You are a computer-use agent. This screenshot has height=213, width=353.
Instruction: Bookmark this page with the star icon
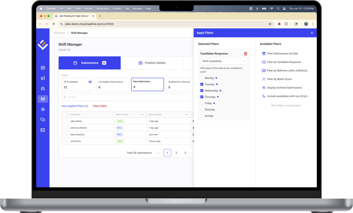[270, 24]
